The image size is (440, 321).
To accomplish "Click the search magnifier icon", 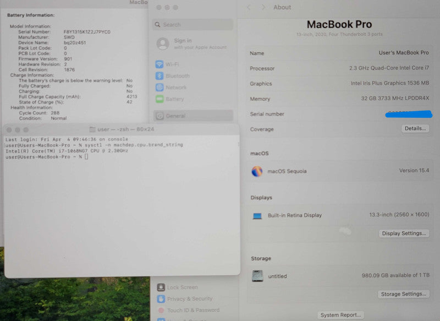I will [x=158, y=24].
